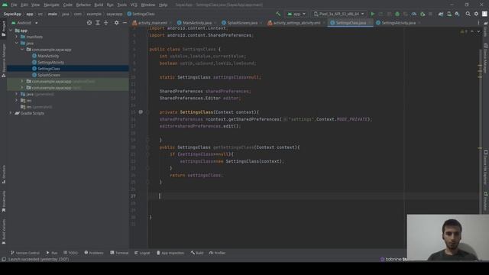
Task: Toggle the Project side tool tab
Action: tap(3, 29)
